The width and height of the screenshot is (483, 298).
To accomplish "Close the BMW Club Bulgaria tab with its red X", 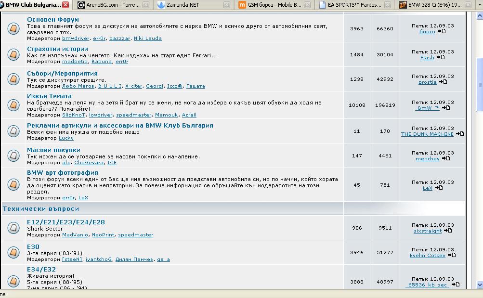I will [65, 5].
